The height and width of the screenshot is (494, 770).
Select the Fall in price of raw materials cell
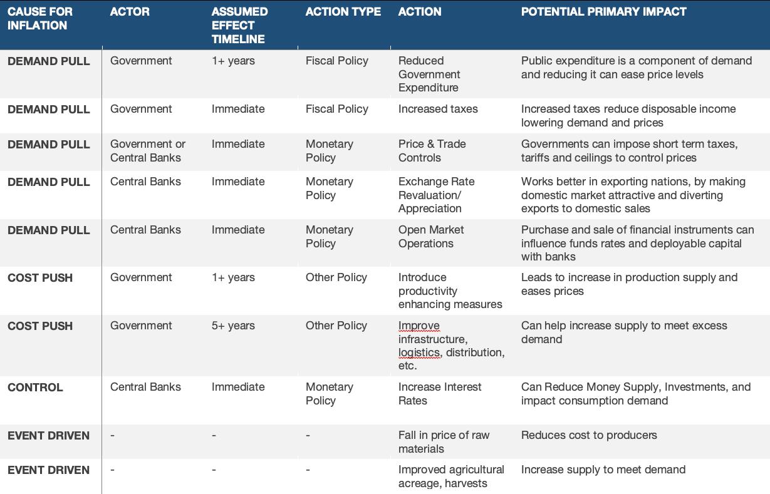tap(444, 442)
